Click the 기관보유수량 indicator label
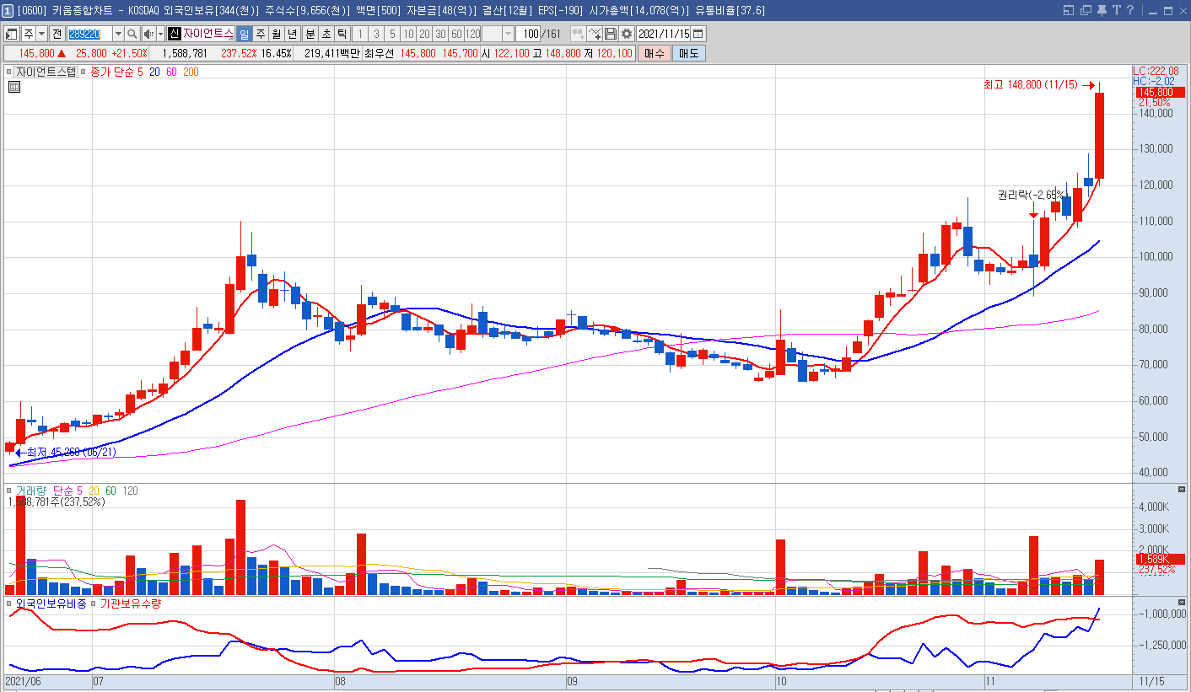1191x692 pixels. [131, 604]
